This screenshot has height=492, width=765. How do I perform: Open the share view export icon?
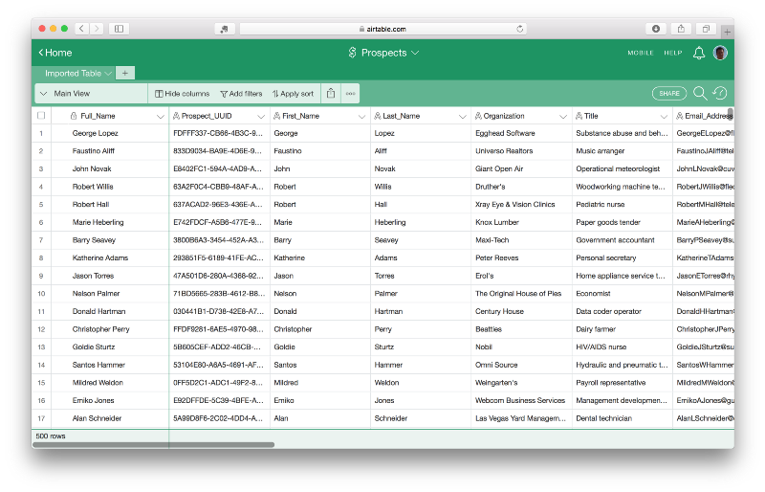tap(331, 93)
